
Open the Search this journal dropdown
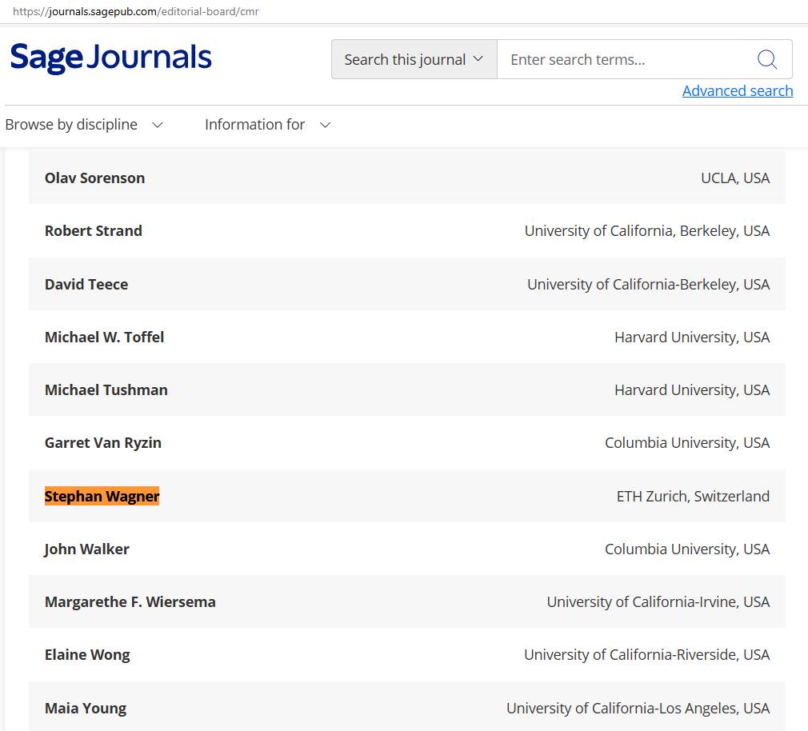pos(414,59)
